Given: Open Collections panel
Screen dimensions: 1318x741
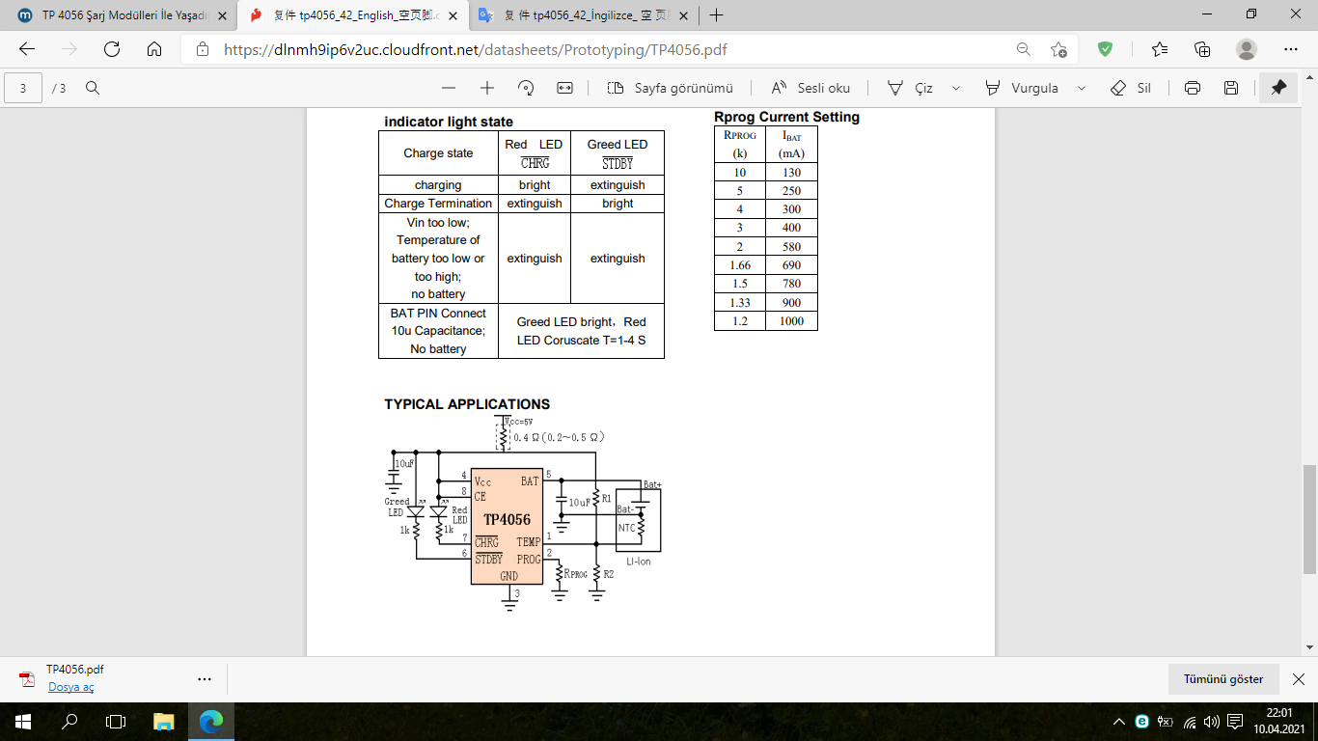Looking at the screenshot, I should pos(1202,49).
